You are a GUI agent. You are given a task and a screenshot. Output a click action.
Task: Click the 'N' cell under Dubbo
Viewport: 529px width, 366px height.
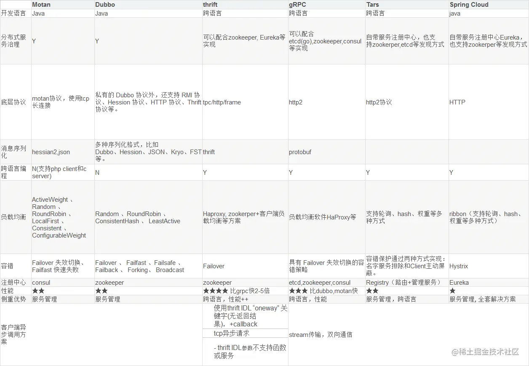click(97, 172)
